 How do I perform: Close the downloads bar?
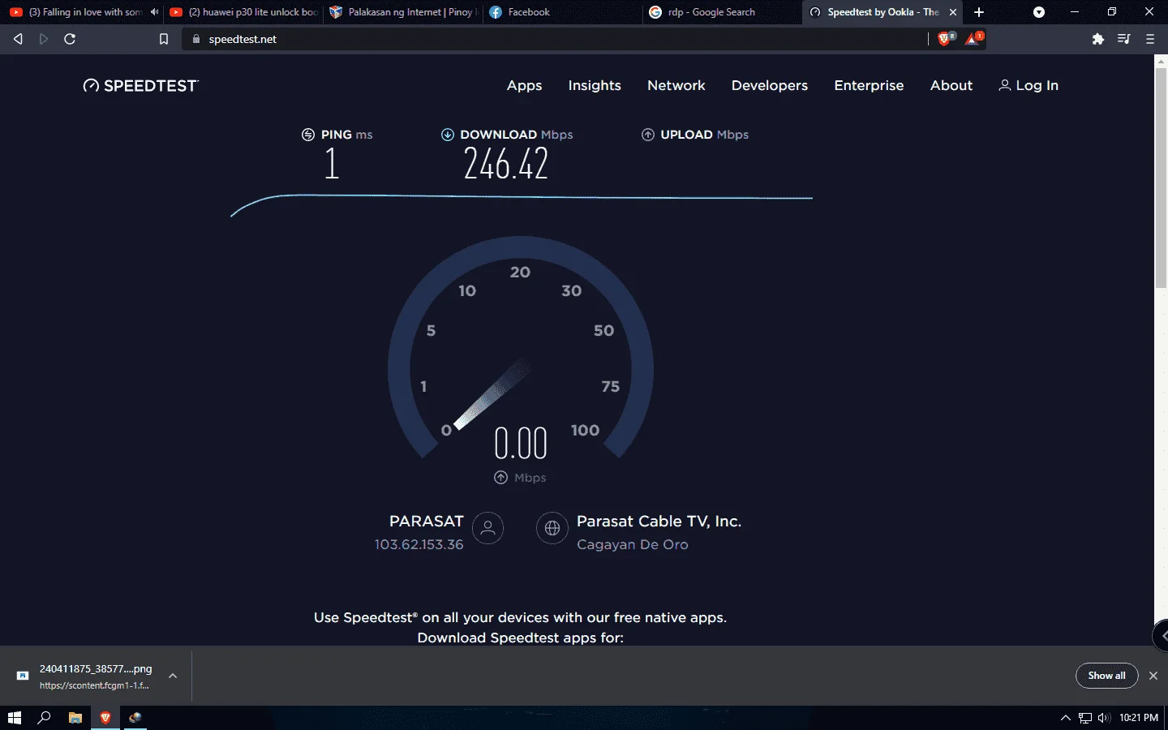point(1153,676)
